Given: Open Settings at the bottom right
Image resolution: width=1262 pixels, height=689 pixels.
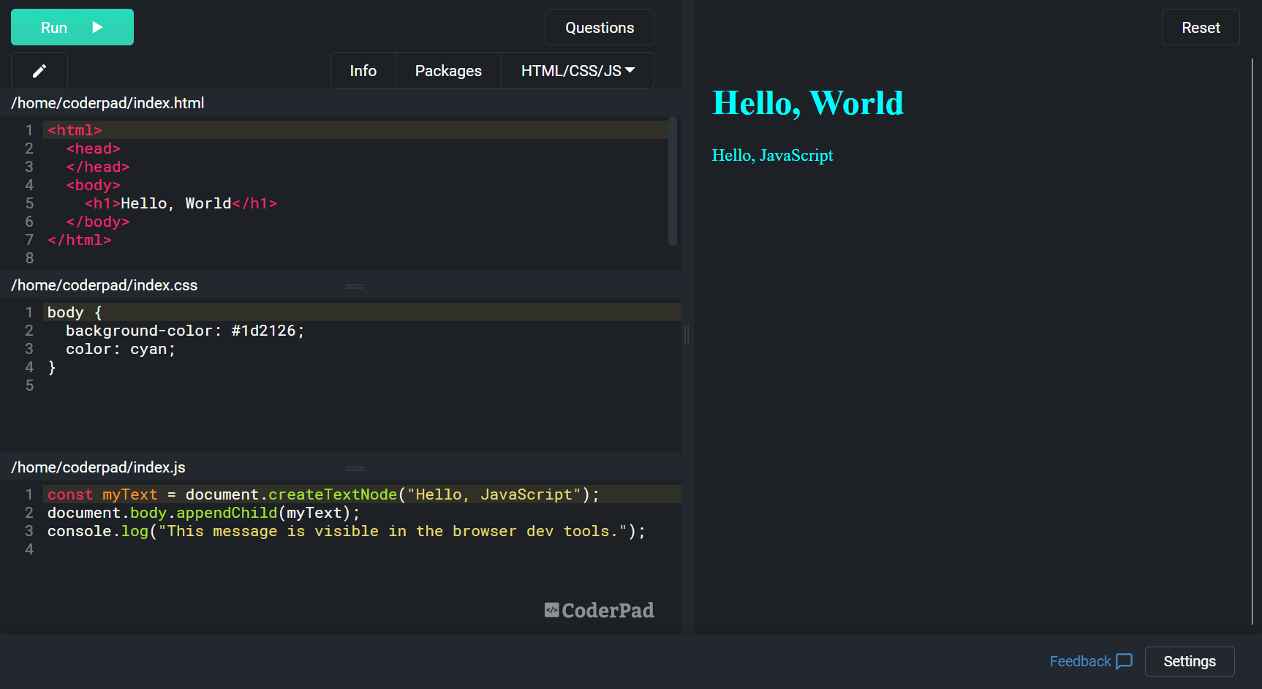Looking at the screenshot, I should 1190,661.
